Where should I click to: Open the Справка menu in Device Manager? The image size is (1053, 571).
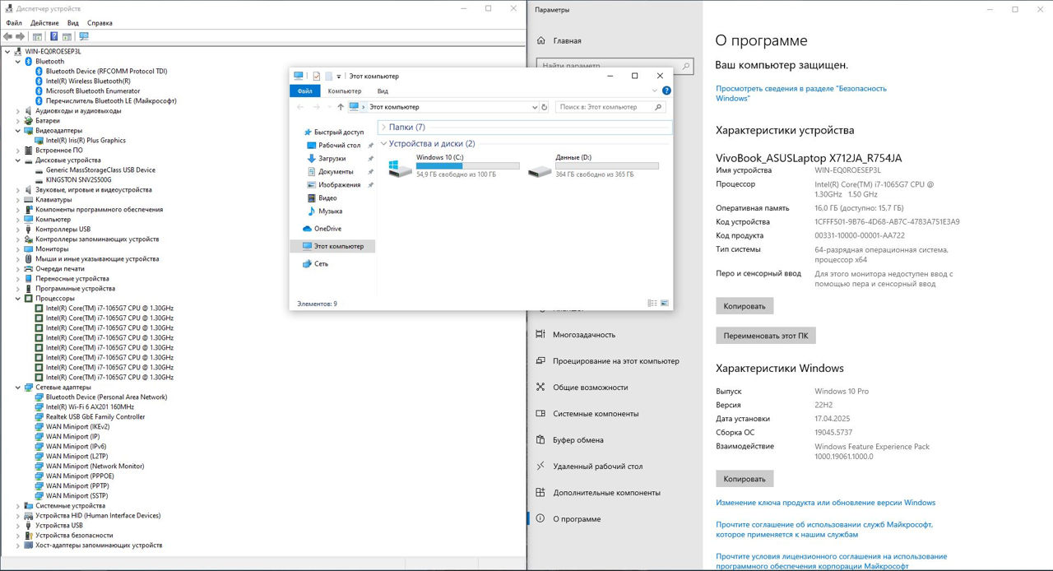(x=100, y=23)
